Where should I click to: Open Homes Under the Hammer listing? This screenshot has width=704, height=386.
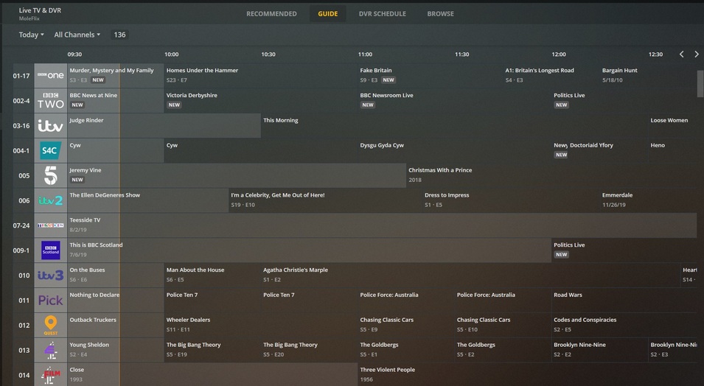(x=261, y=76)
